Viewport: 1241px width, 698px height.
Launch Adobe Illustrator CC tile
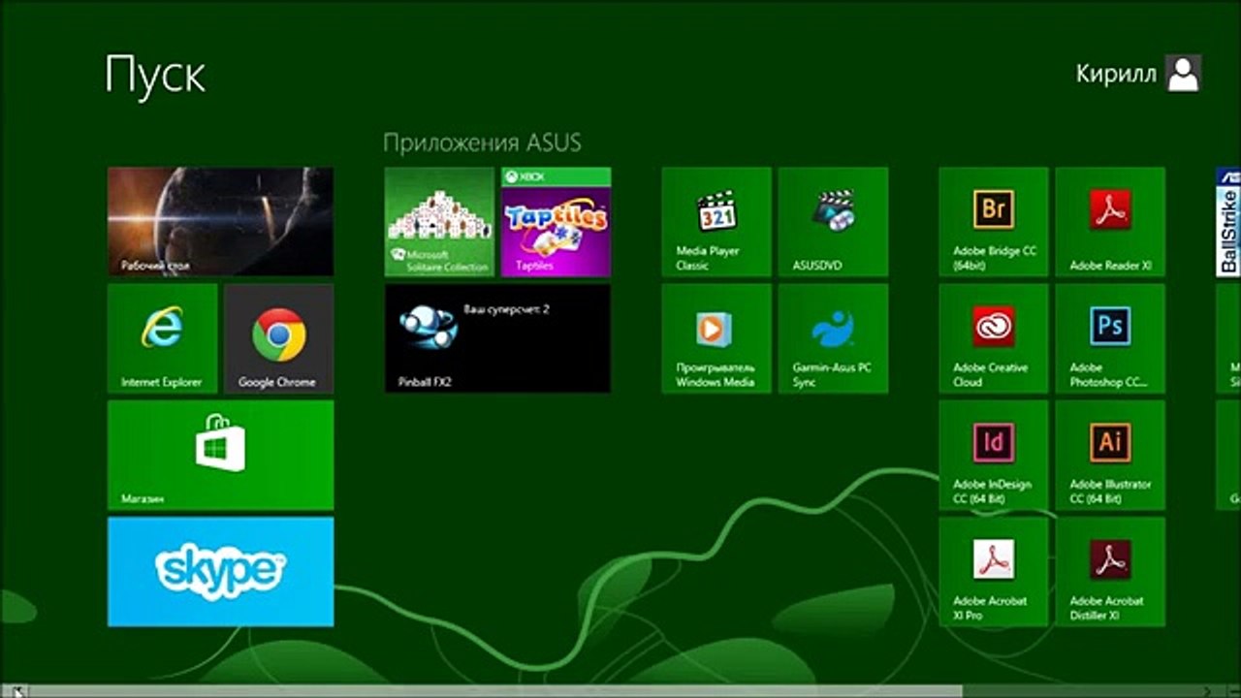pos(1110,455)
